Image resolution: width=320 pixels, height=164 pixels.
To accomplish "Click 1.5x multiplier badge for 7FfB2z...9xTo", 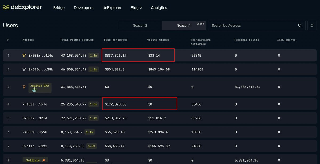I will click(x=93, y=104).
